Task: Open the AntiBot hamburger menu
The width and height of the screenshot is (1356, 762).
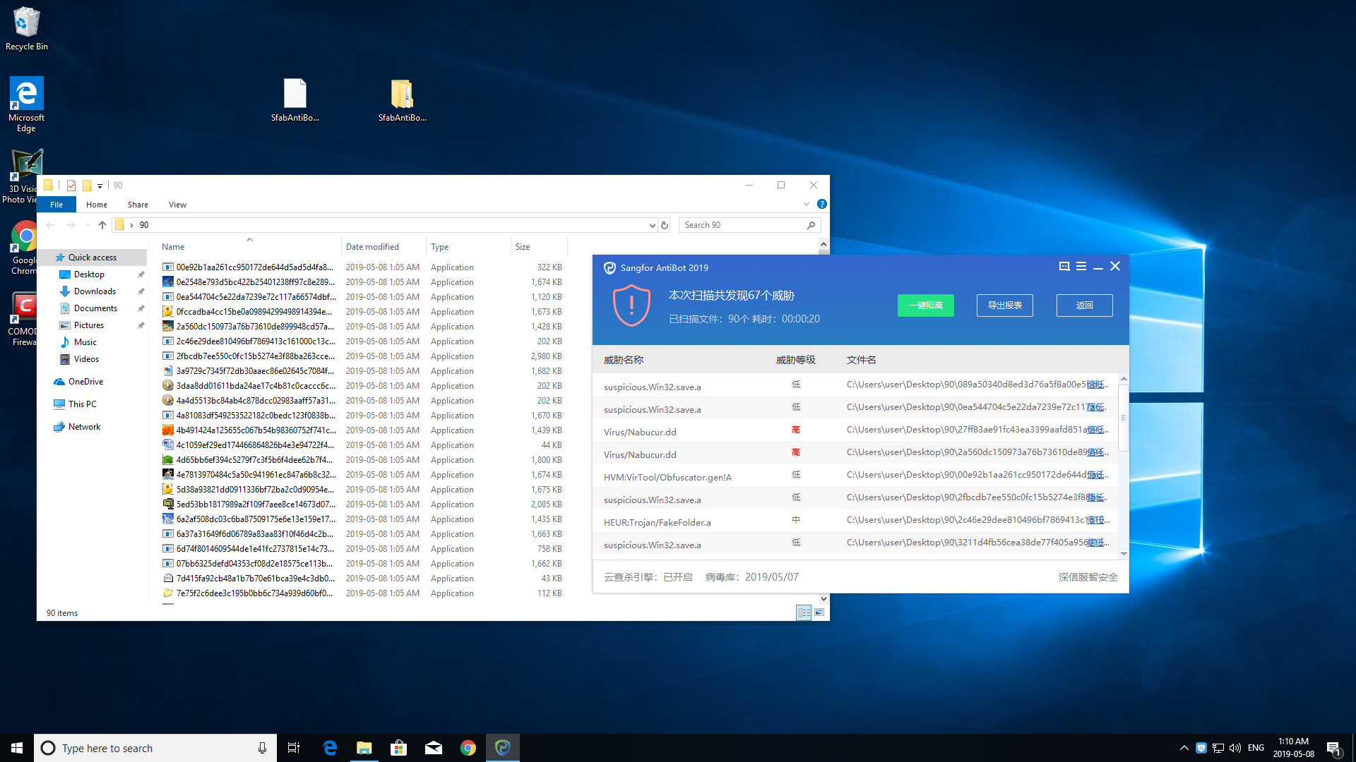Action: coord(1081,266)
